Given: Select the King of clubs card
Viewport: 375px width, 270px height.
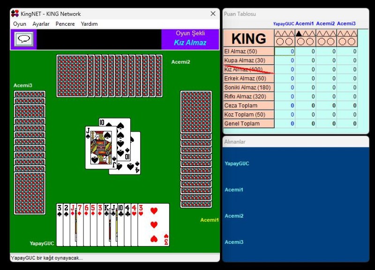Looking at the screenshot, I should pos(106,225).
